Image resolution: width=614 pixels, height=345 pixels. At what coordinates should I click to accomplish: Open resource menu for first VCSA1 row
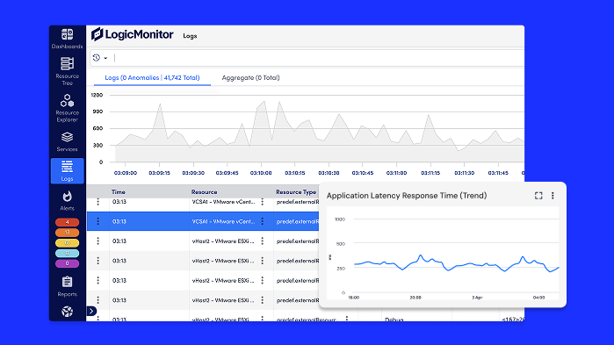click(263, 202)
